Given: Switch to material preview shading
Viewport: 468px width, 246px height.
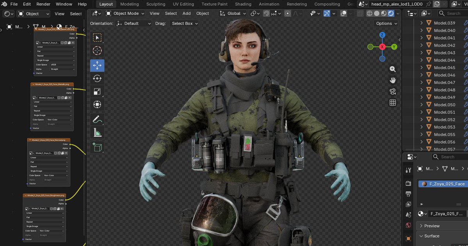Looking at the screenshot, I should [x=384, y=13].
